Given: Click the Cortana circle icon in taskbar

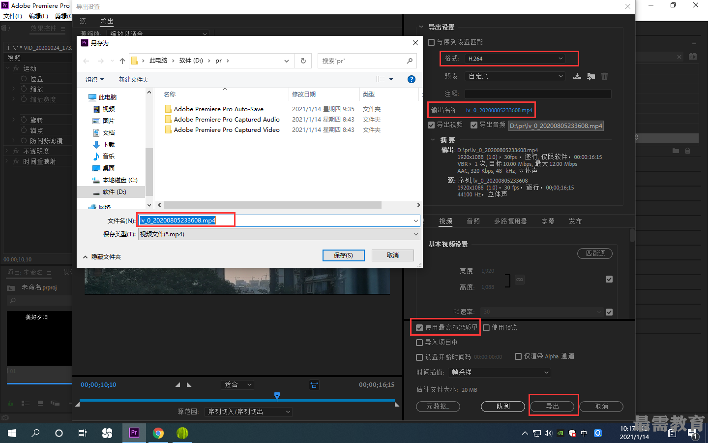Looking at the screenshot, I should pyautogui.click(x=59, y=433).
